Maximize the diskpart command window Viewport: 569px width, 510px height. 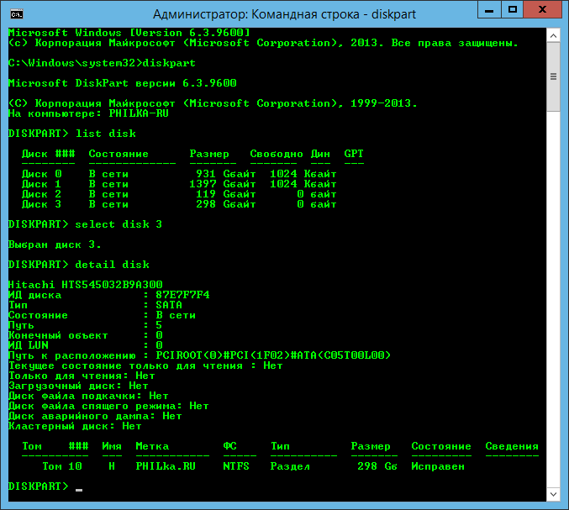[x=513, y=10]
